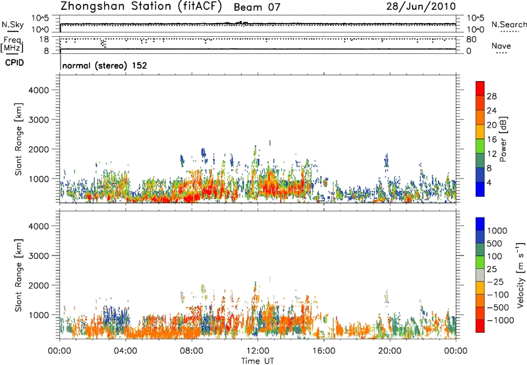Click the 'Beam 07' label

257,7
